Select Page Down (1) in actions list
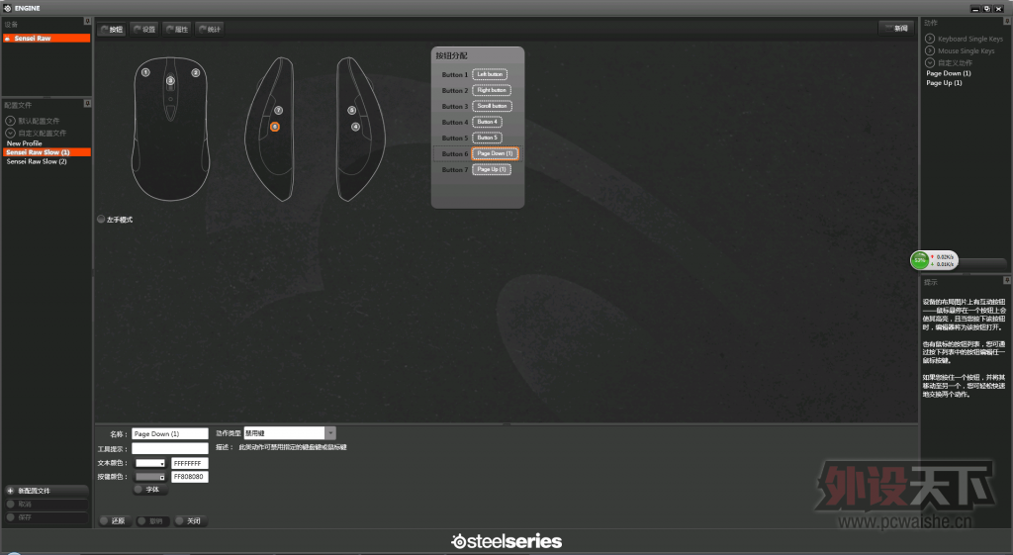 tap(949, 73)
